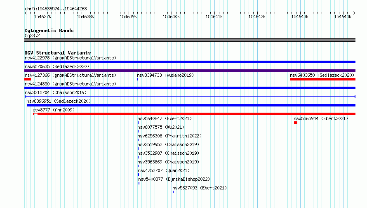Screen dimensions: 367x208
Task: Open nsv5640847 (Ebert2021) label
Action: (x=165, y=118)
